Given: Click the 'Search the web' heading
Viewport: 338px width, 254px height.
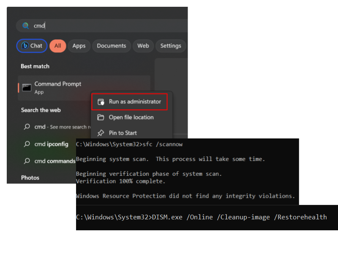Looking at the screenshot, I should [x=41, y=110].
